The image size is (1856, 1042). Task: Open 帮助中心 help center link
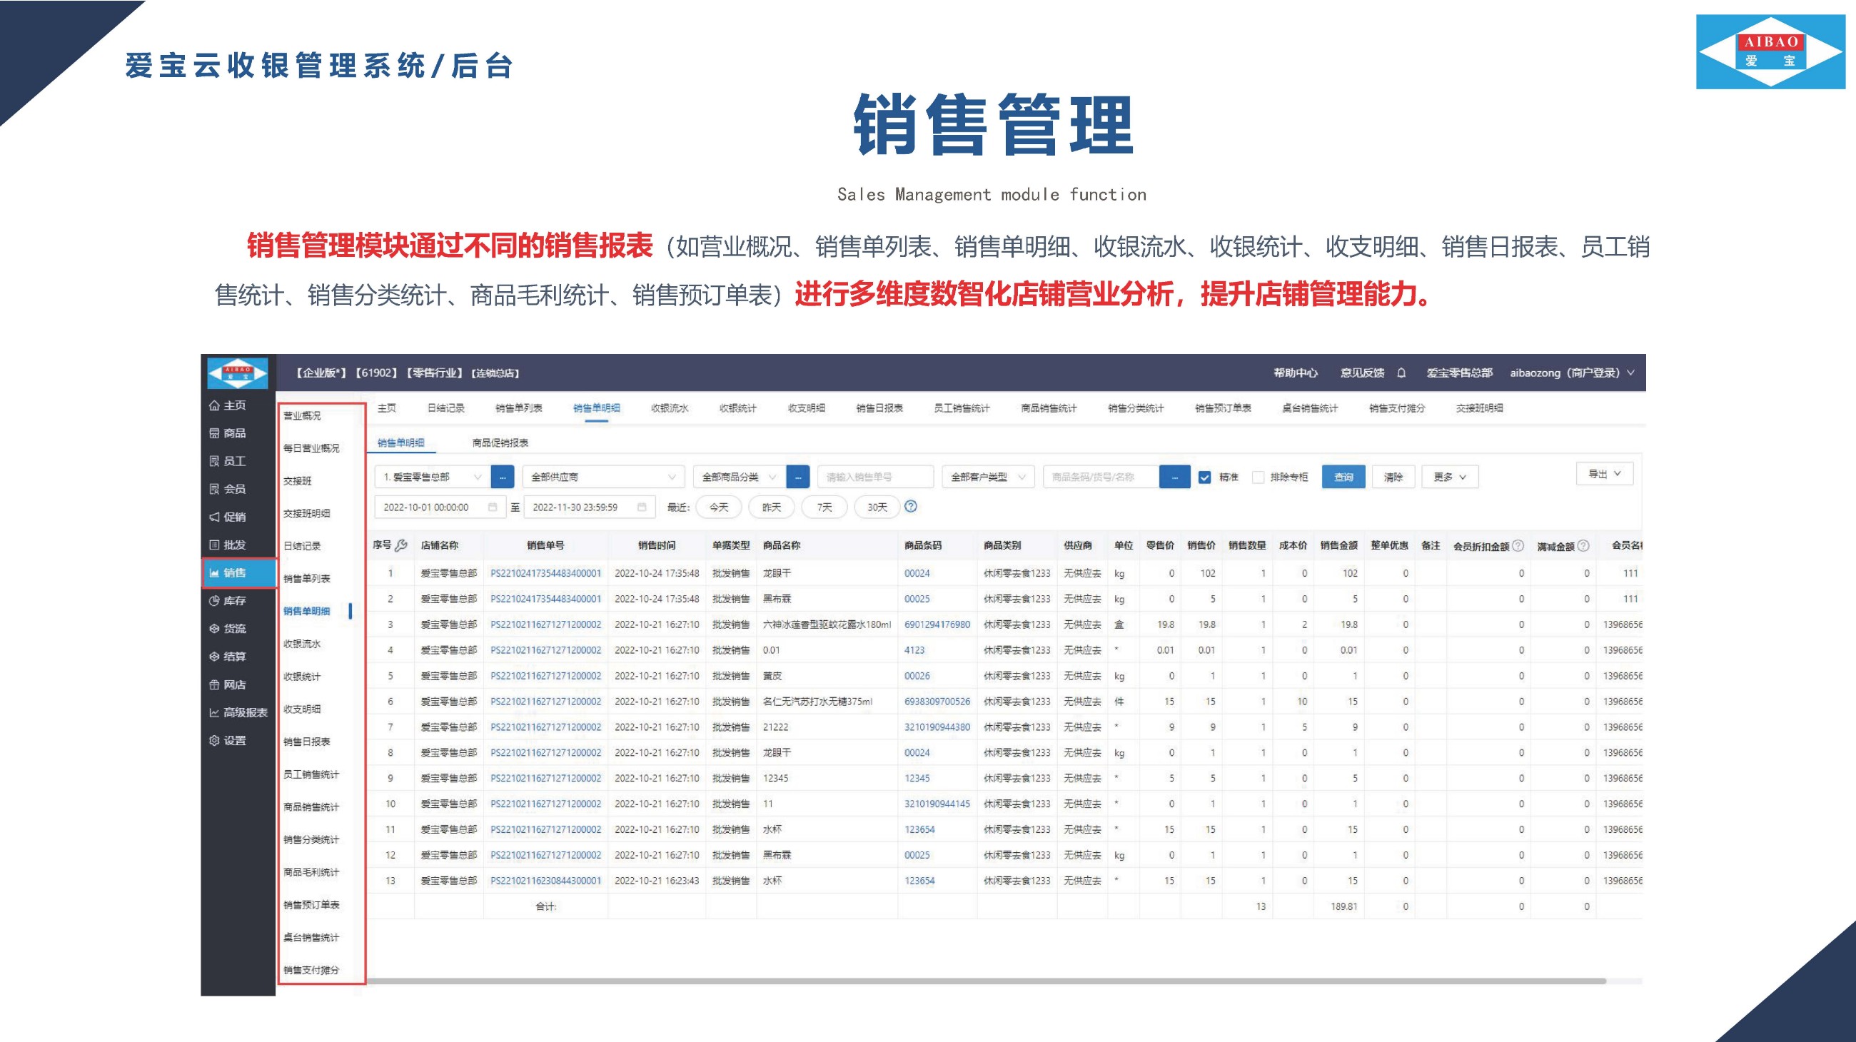tap(1296, 373)
